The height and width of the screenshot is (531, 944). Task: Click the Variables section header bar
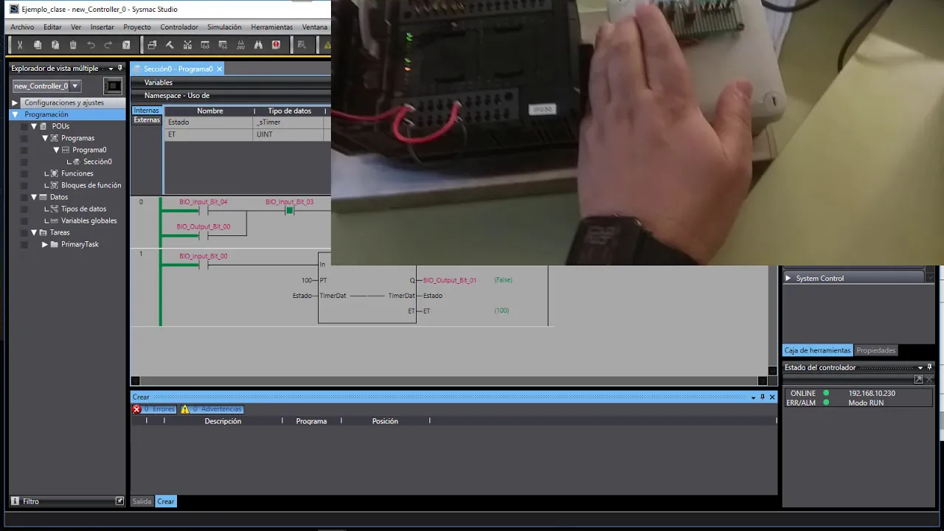pos(231,83)
